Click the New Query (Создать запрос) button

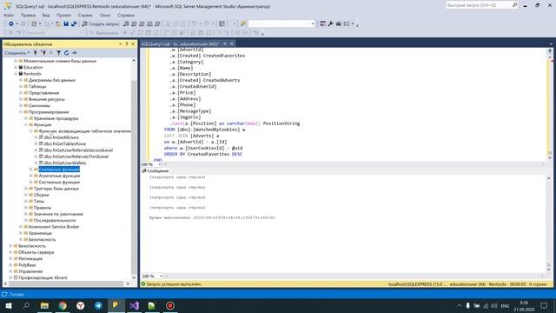pyautogui.click(x=101, y=23)
